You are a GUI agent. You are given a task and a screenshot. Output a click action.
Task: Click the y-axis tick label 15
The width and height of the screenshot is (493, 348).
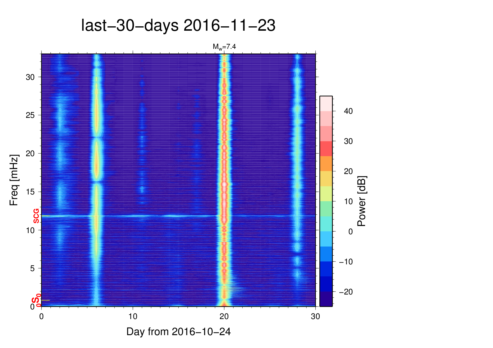click(30, 192)
